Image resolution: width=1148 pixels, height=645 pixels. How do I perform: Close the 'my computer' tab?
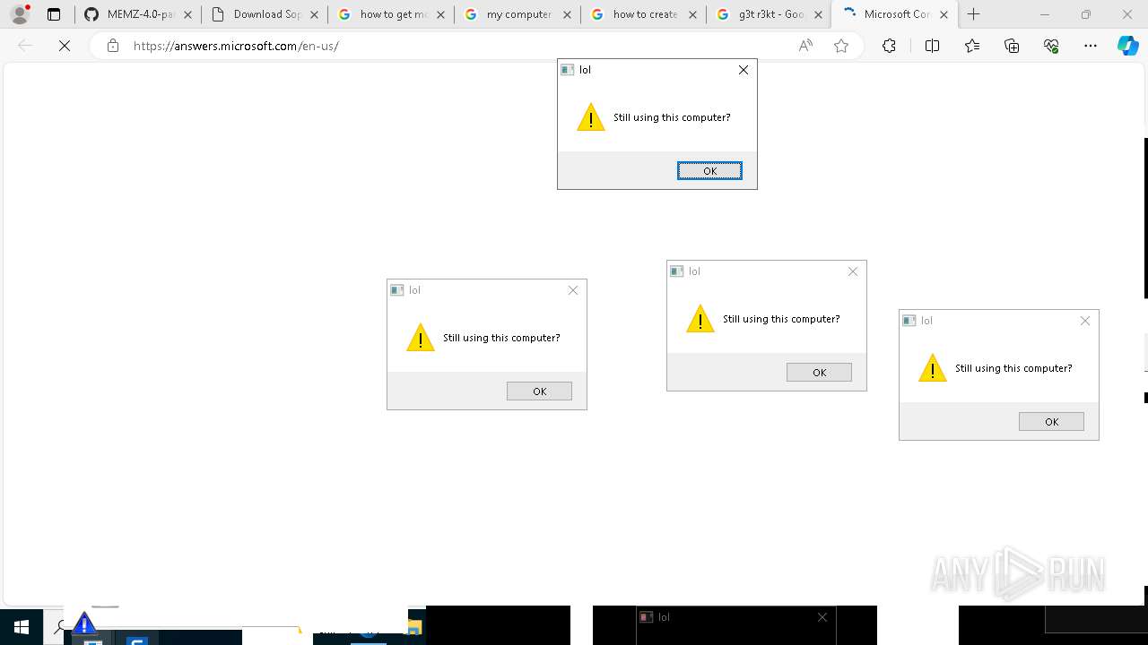tap(567, 14)
